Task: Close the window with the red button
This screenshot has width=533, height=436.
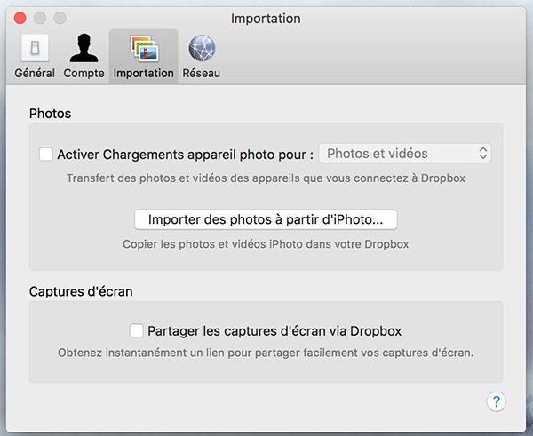Action: 20,18
